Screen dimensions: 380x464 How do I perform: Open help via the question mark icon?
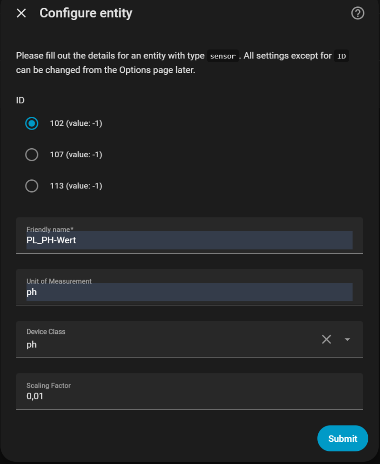pos(358,14)
